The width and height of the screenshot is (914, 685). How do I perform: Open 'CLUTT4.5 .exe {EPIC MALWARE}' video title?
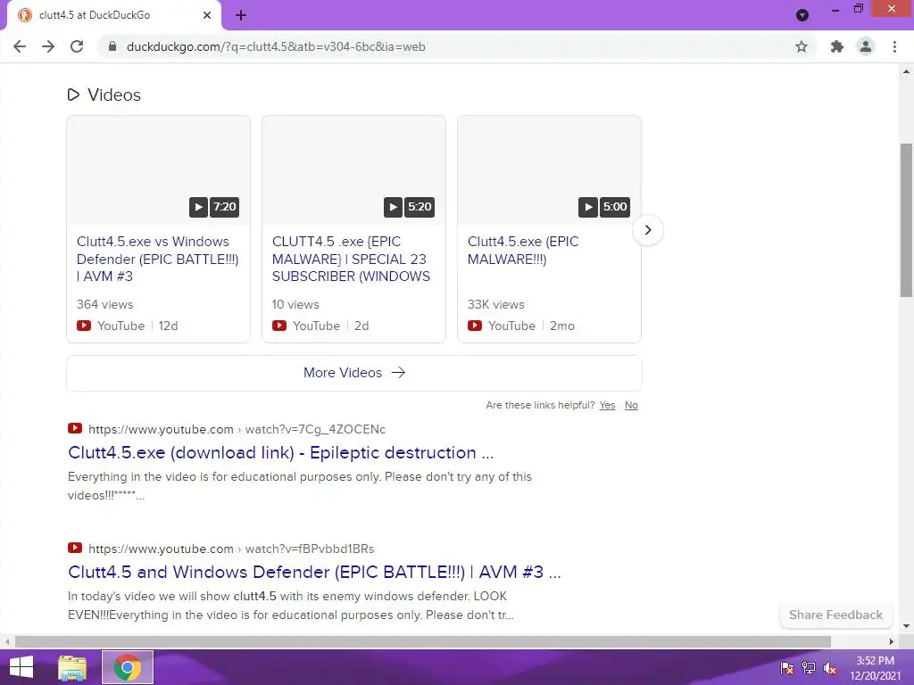coord(351,259)
